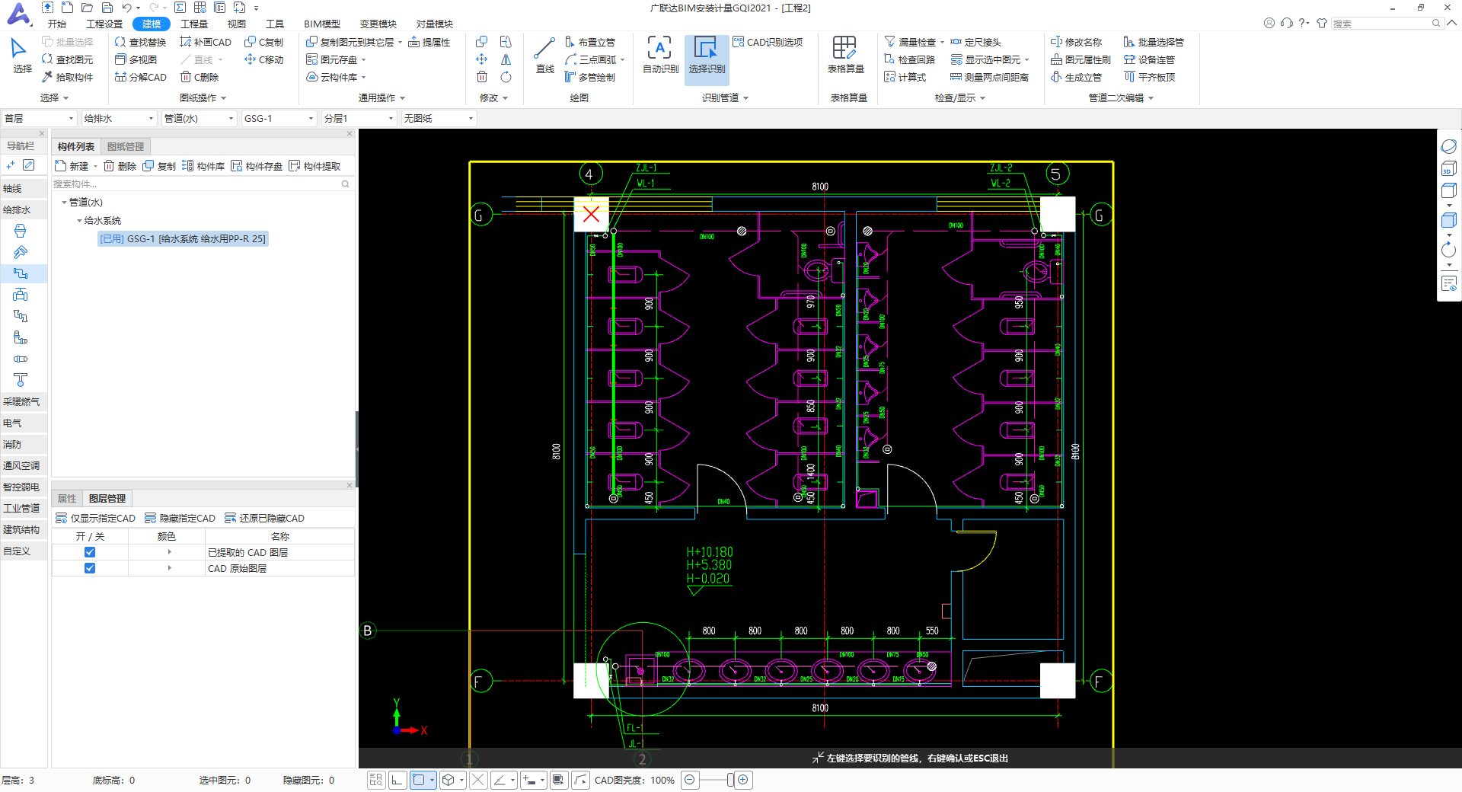Image resolution: width=1462 pixels, height=792 pixels.
Task: Switch to the 图纸管理 tab
Action: coord(126,147)
